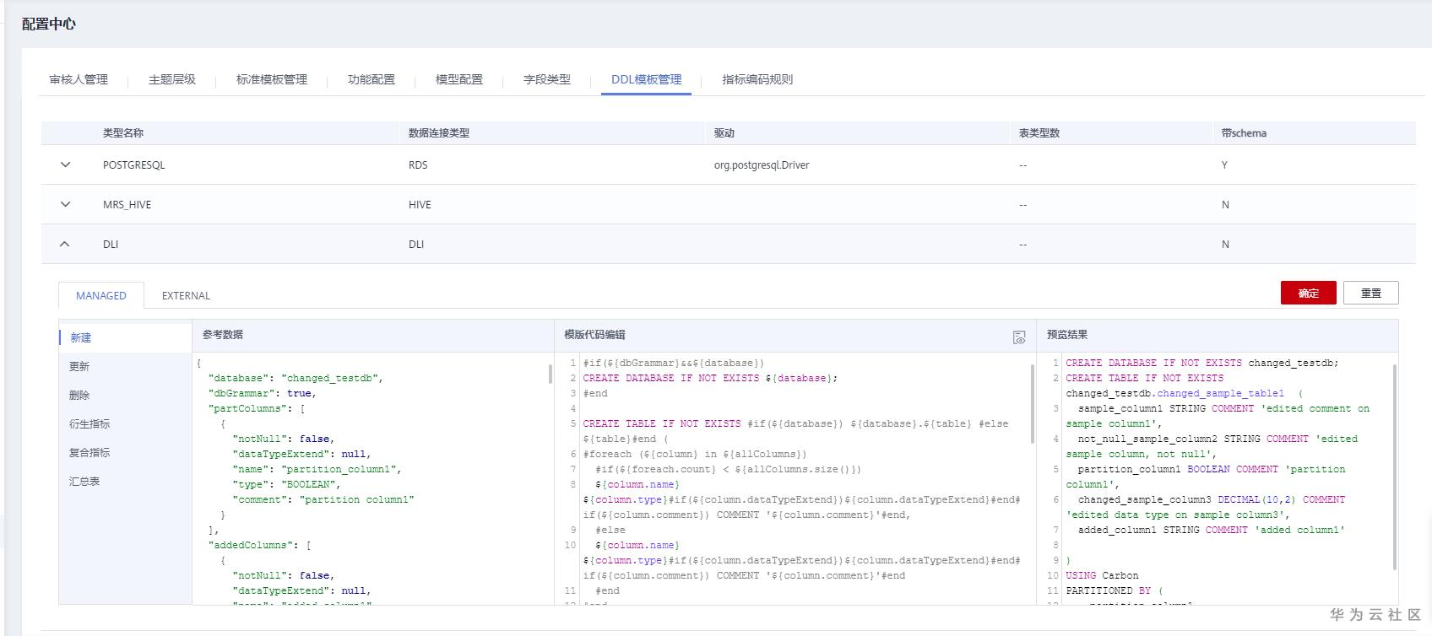Open the 主题层级 tab
The width and height of the screenshot is (1432, 636).
pyautogui.click(x=172, y=79)
